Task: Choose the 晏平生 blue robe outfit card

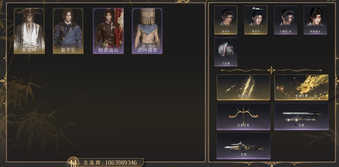Action: 68,31
